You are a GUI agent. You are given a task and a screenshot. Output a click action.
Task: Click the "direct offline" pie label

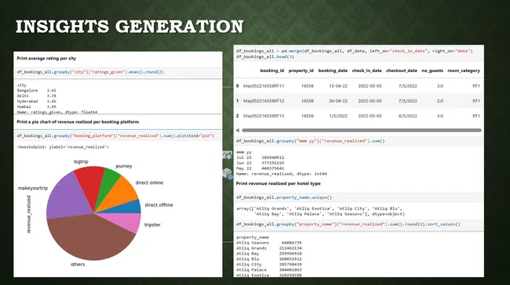point(158,205)
